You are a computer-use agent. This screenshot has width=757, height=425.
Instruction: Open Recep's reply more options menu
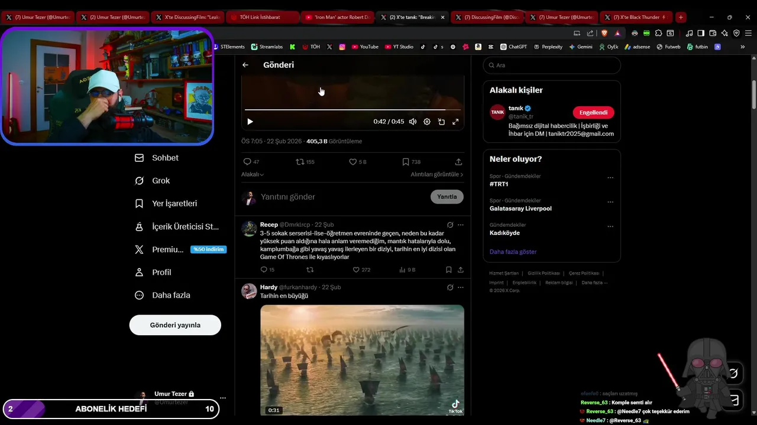(461, 225)
